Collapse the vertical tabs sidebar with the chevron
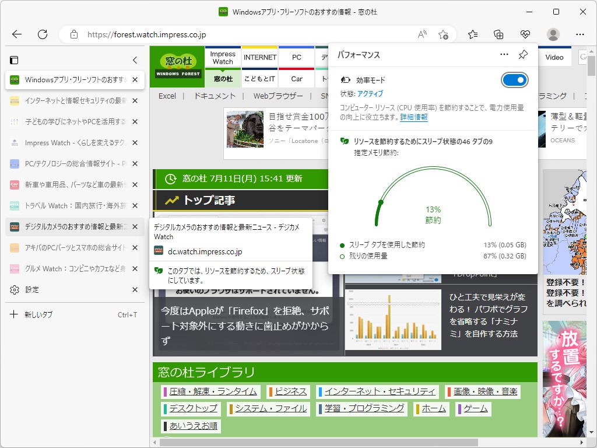597x448 pixels. click(x=135, y=60)
